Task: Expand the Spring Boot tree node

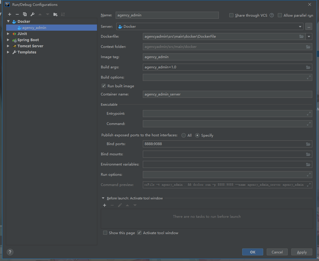Action: [x=8, y=40]
